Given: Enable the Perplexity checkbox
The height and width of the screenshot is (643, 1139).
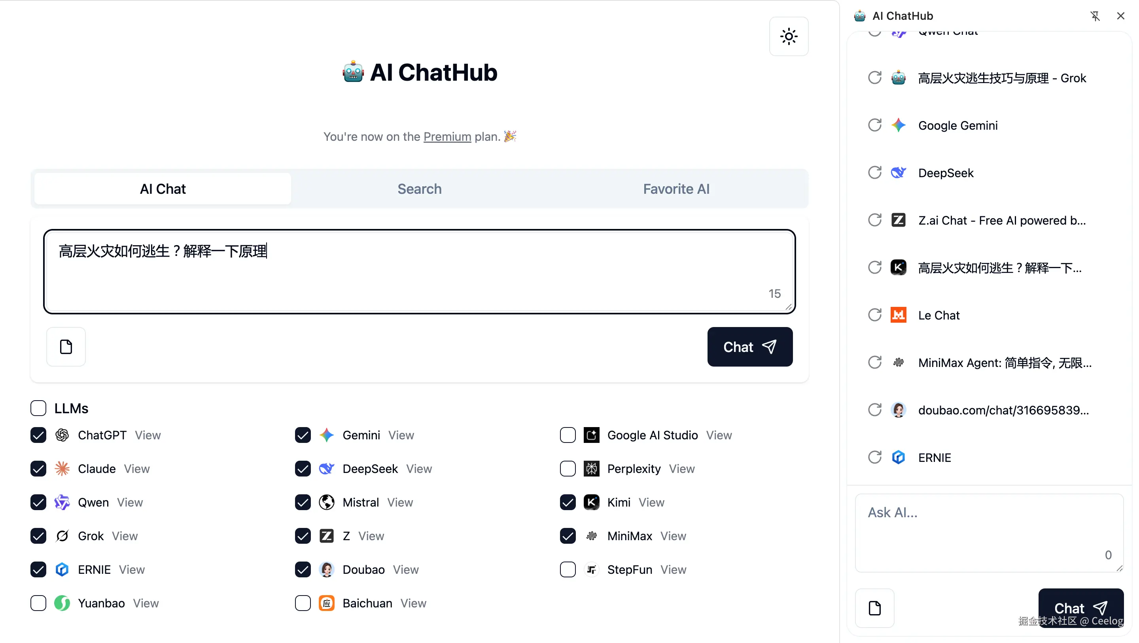Looking at the screenshot, I should [x=567, y=468].
